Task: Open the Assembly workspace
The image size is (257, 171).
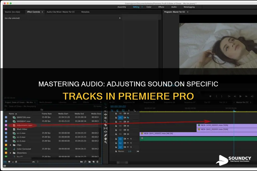Action: click(x=122, y=7)
